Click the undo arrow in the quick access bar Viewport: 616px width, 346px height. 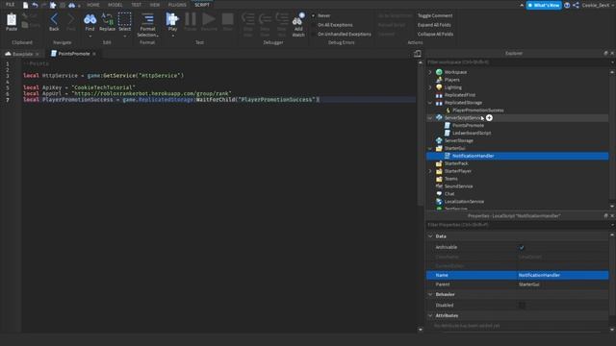35,5
